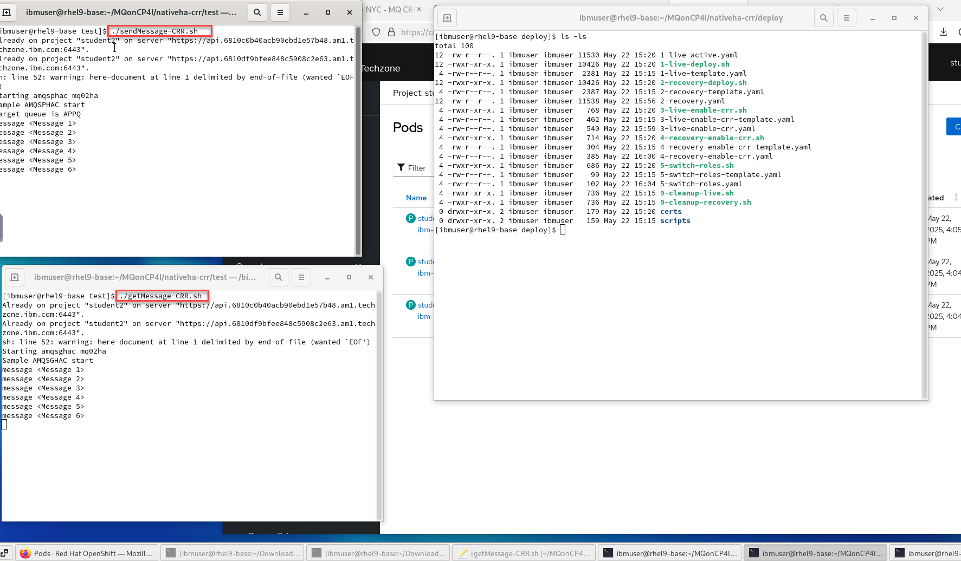Sort pods by the Name column
This screenshot has height=561, width=961.
tap(416, 198)
